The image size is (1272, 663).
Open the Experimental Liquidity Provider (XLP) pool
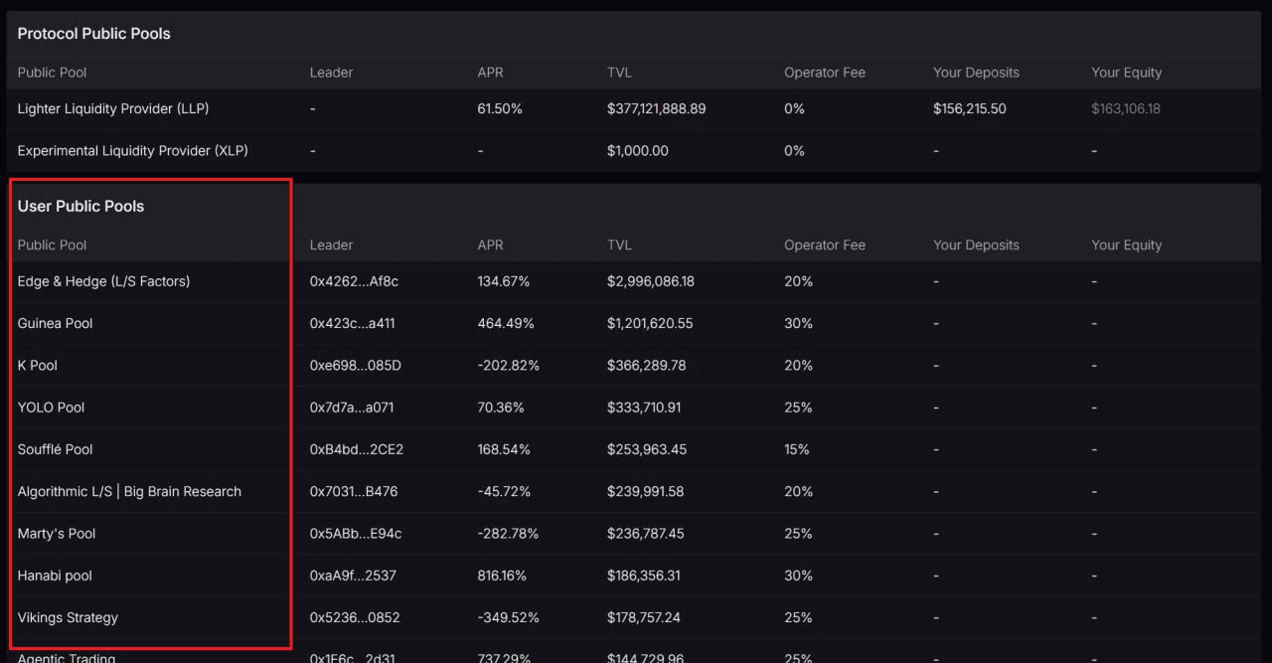[133, 151]
